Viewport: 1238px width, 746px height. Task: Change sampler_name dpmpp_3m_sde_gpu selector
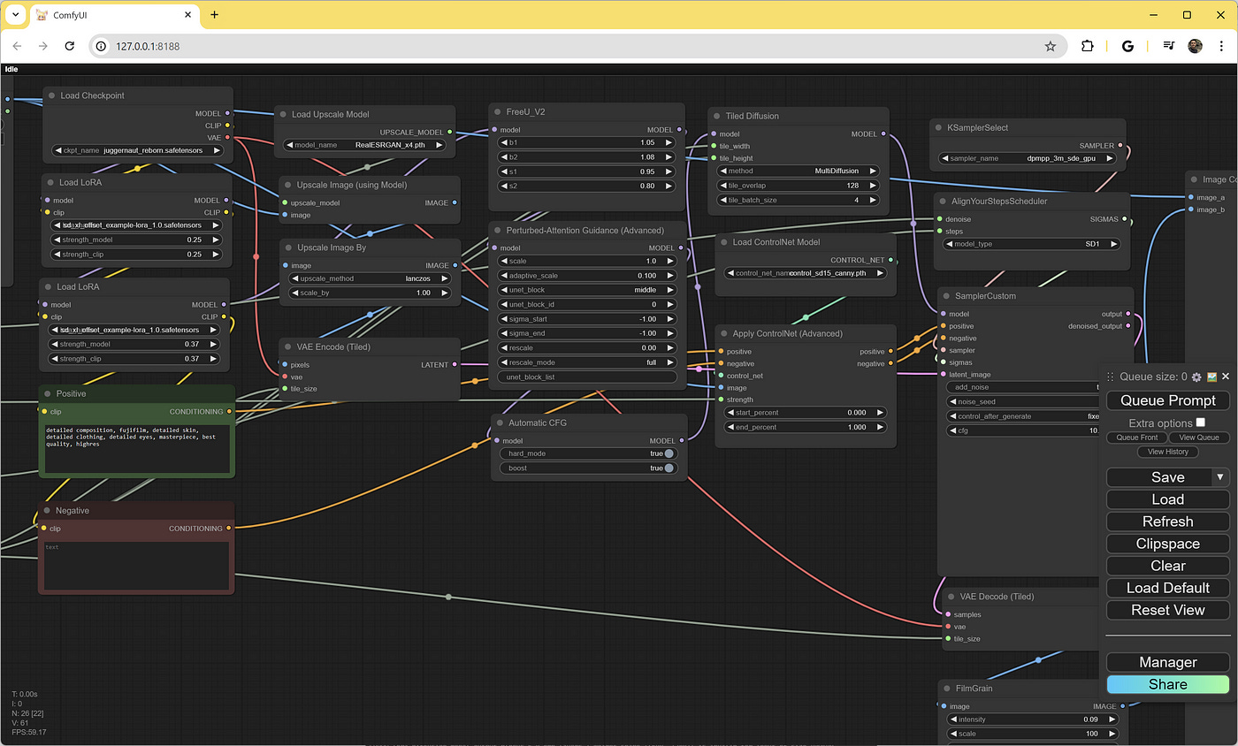coord(1028,159)
